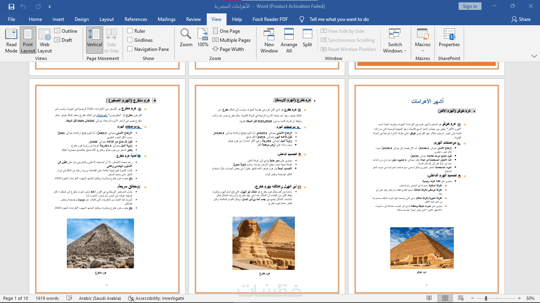Open the Layout tab
Screen dimensions: 540x303
point(107,19)
